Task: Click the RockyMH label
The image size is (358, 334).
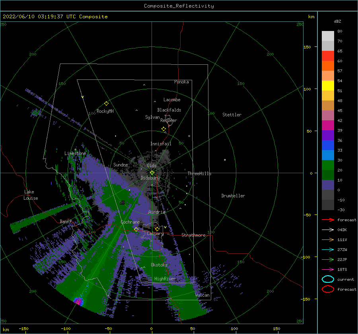Action: [x=105, y=111]
